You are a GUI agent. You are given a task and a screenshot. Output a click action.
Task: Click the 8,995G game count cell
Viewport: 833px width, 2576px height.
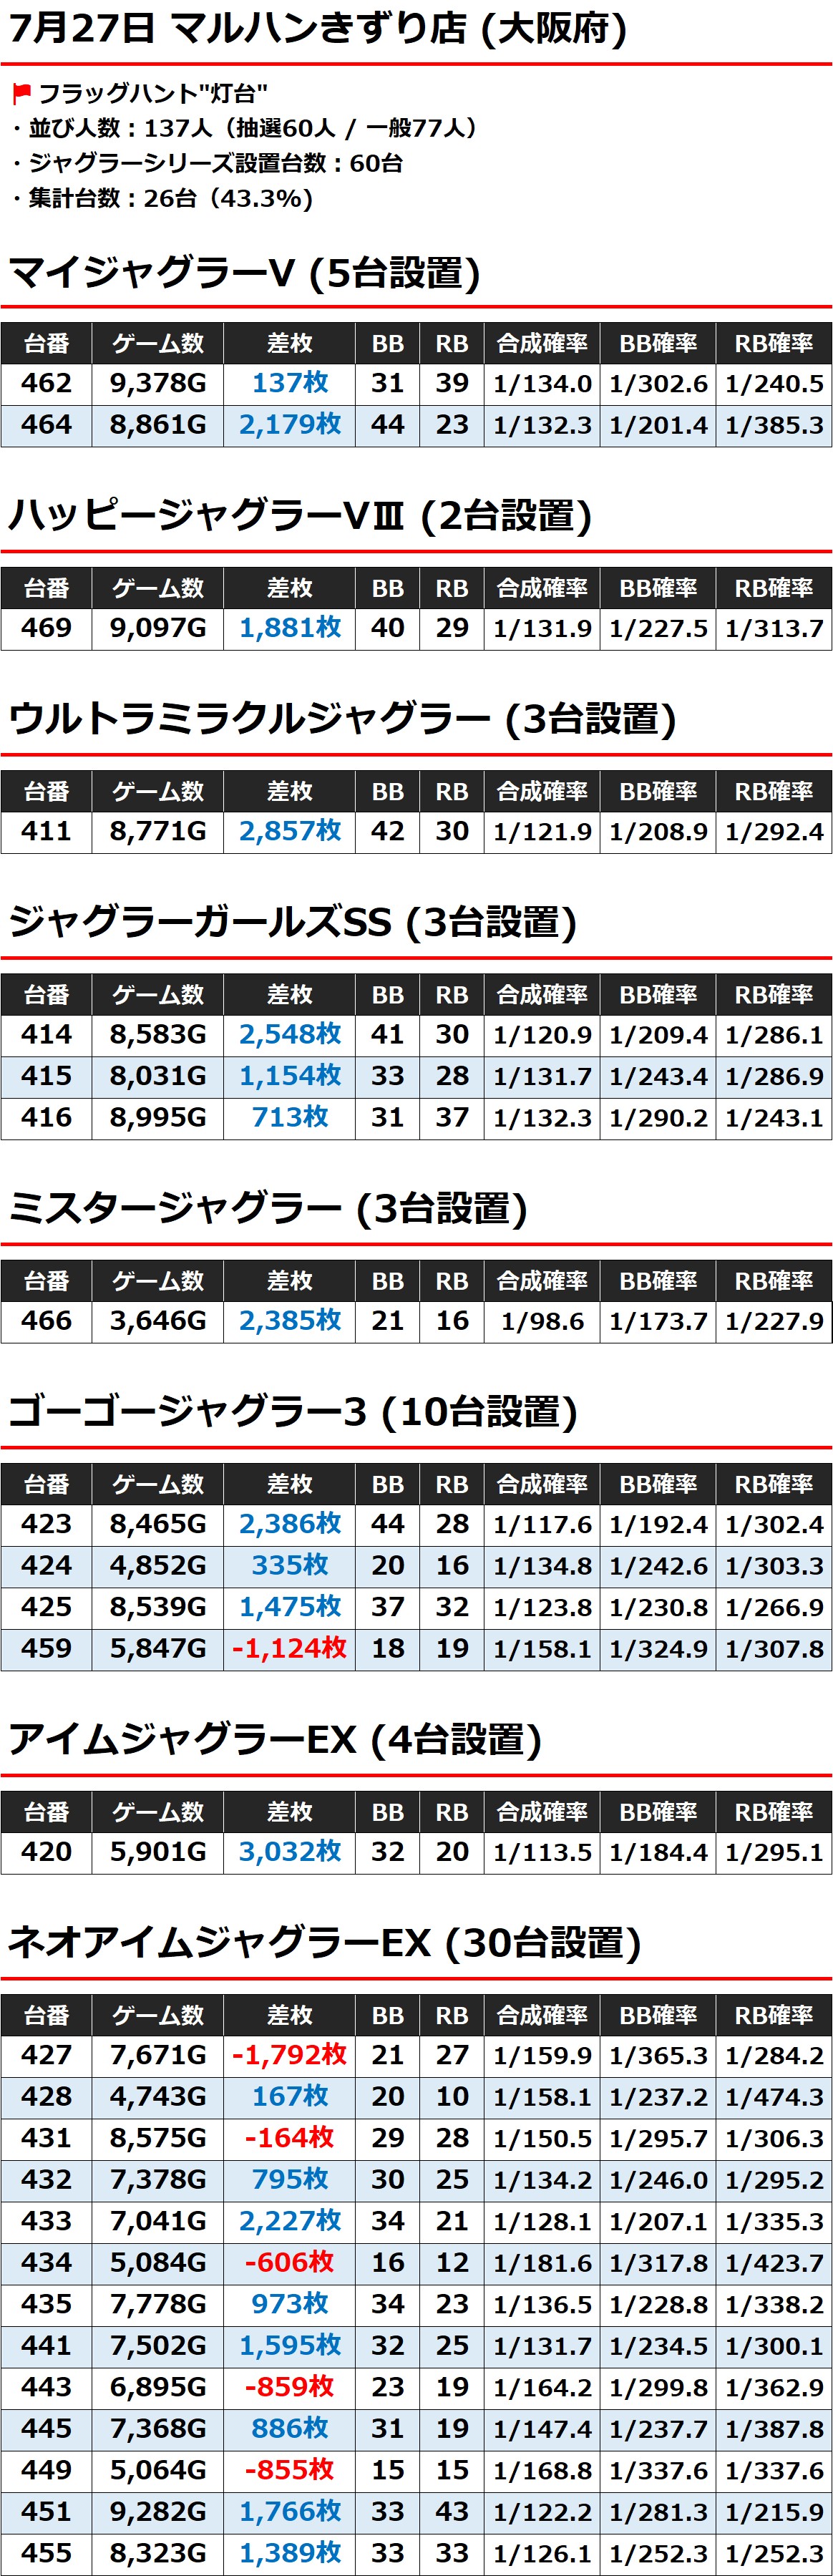point(158,1118)
